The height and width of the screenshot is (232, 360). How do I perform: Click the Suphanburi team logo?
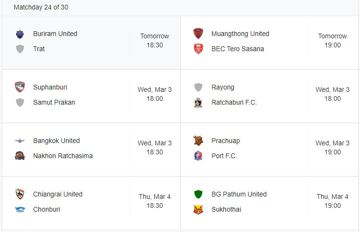point(20,87)
